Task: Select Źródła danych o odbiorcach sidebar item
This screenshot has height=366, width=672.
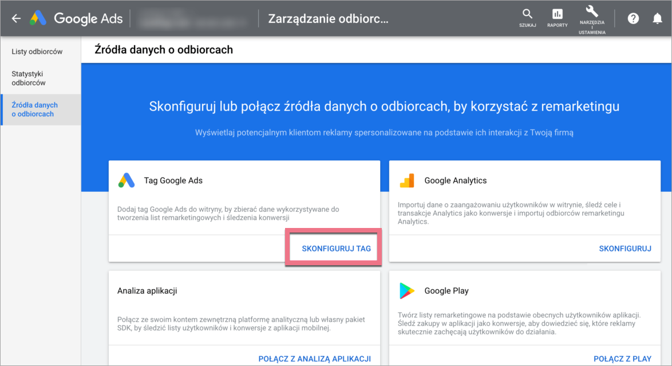Action: click(x=35, y=109)
